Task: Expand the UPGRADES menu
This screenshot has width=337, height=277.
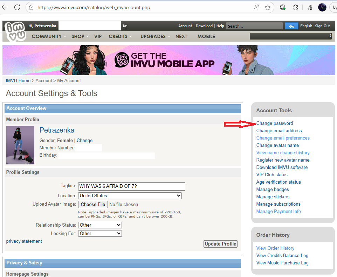Action: (155, 36)
